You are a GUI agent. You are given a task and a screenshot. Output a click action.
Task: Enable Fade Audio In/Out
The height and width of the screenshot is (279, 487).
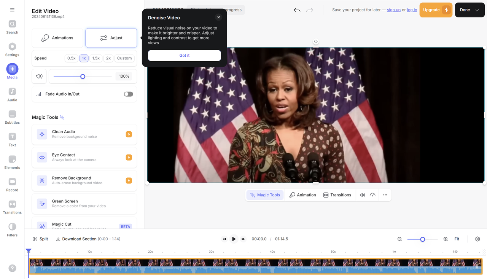(x=128, y=94)
